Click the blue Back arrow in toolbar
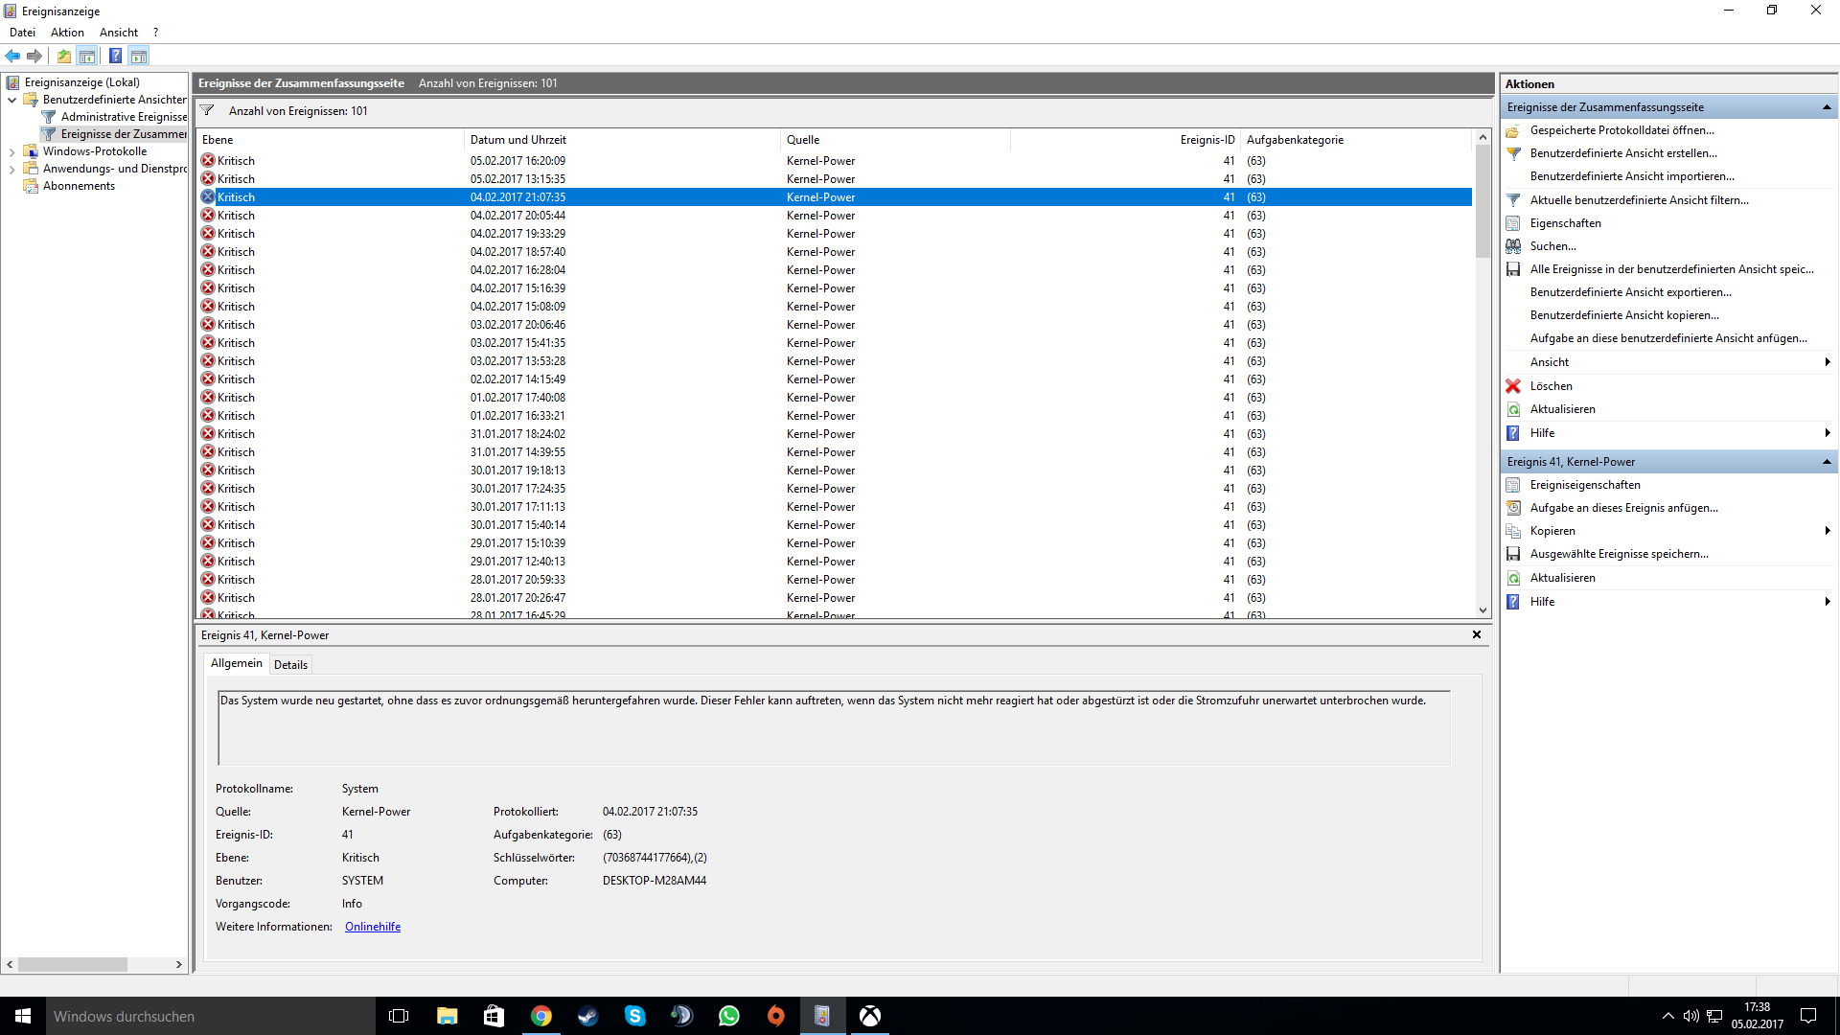This screenshot has height=1035, width=1840. pyautogui.click(x=12, y=56)
